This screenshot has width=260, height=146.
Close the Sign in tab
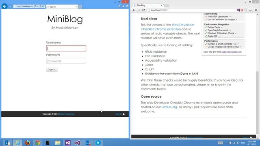point(76,6)
